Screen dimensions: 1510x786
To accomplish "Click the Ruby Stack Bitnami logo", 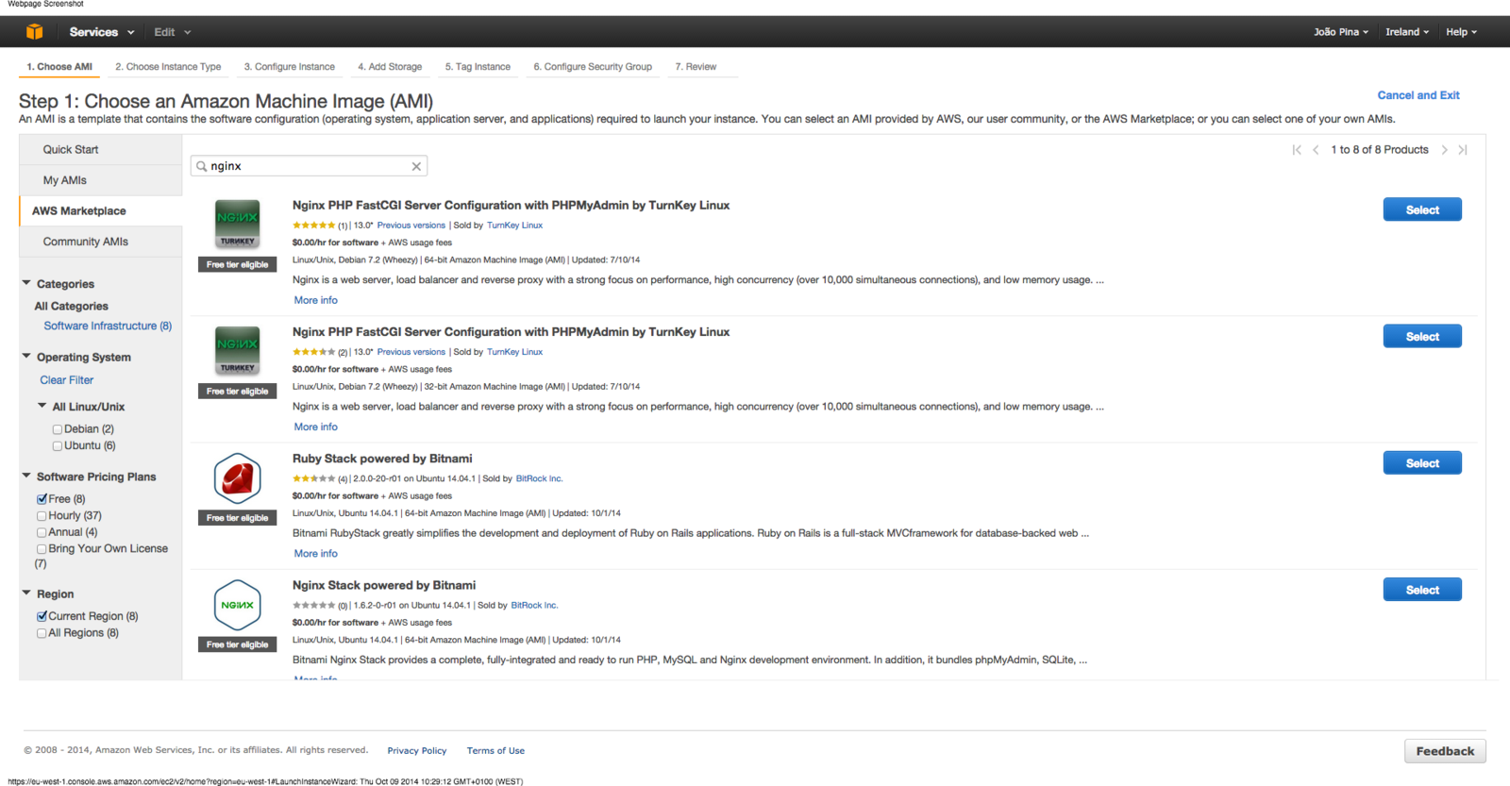I will click(237, 478).
